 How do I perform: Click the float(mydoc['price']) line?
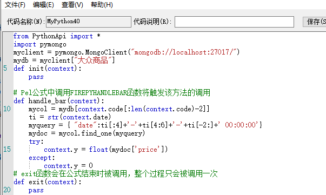pyautogui.click(x=105, y=149)
